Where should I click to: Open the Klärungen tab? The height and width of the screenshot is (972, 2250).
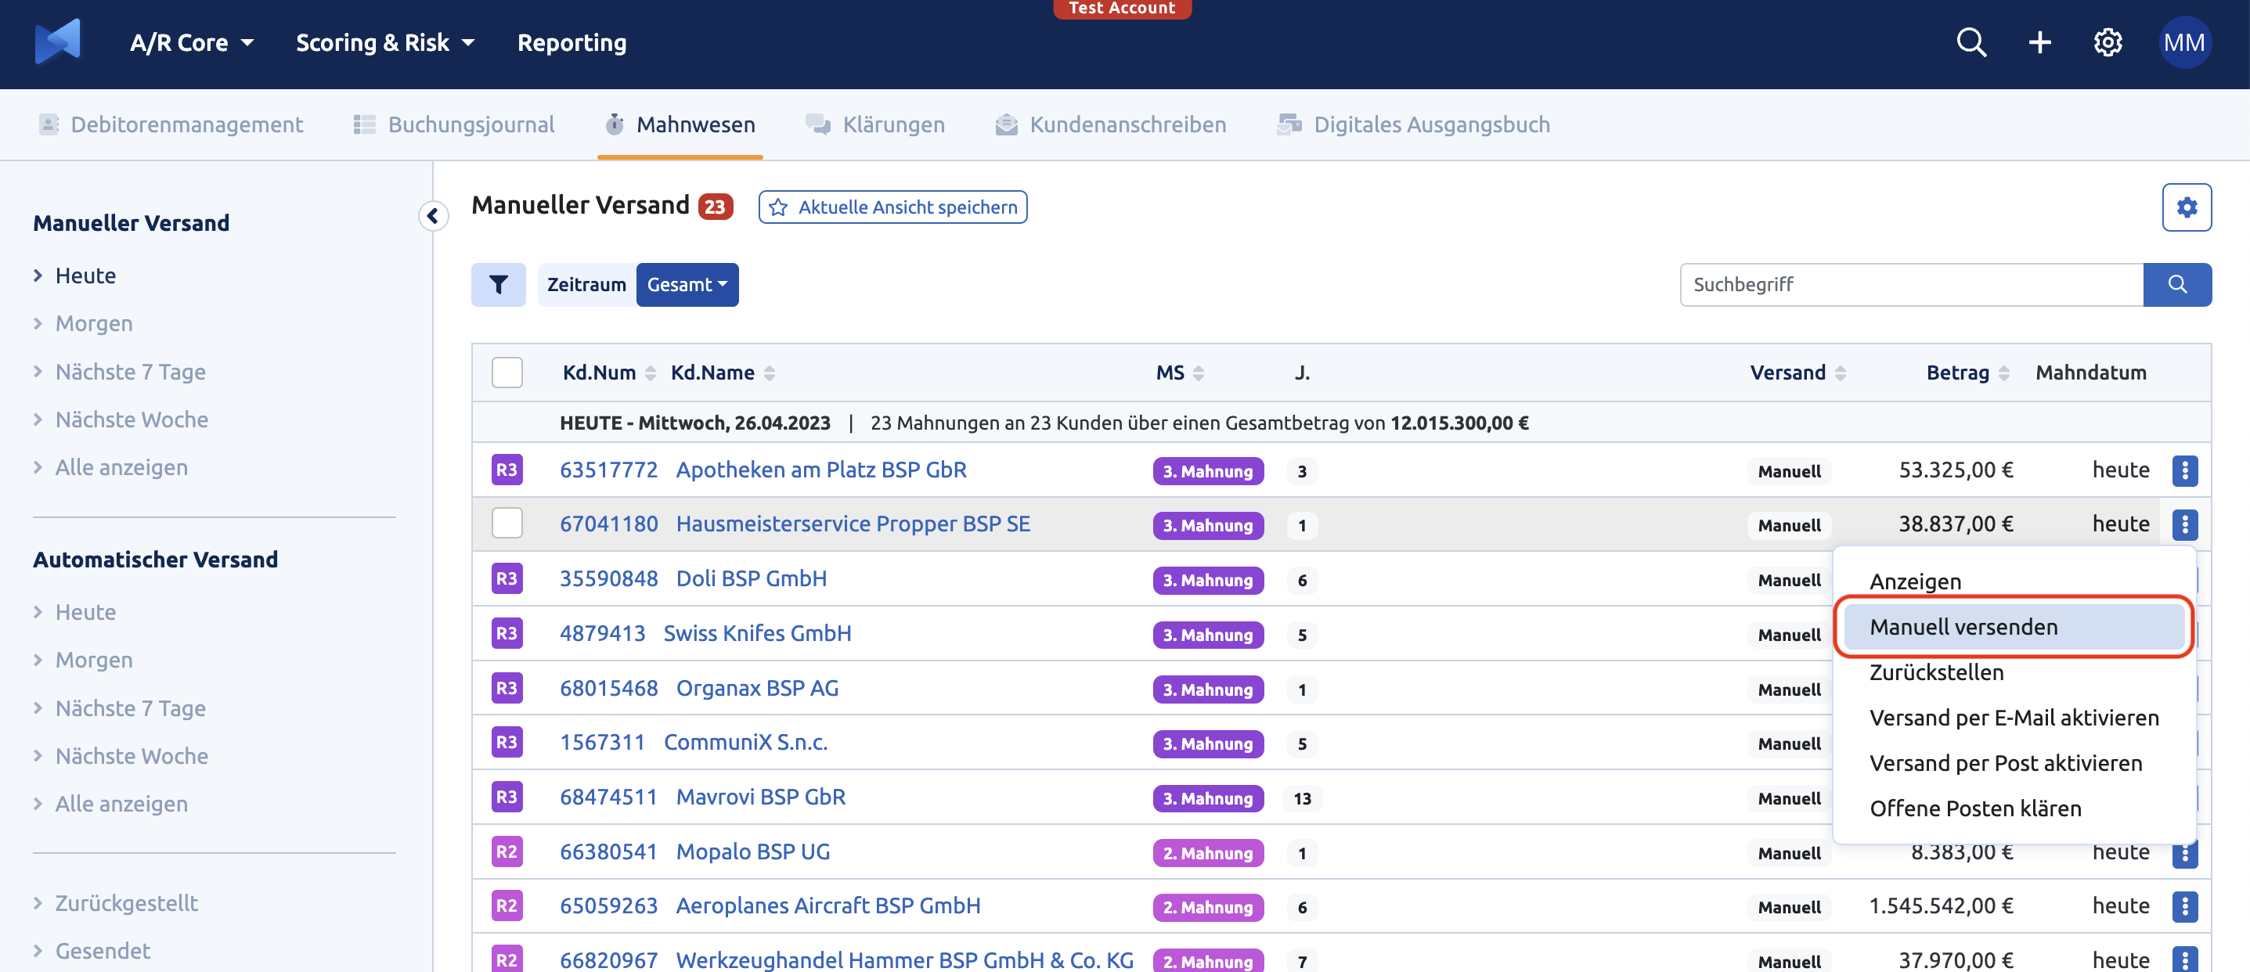click(875, 125)
